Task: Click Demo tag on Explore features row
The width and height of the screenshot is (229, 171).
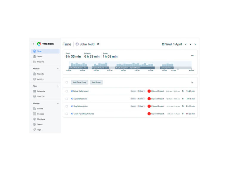Action: coord(133,99)
